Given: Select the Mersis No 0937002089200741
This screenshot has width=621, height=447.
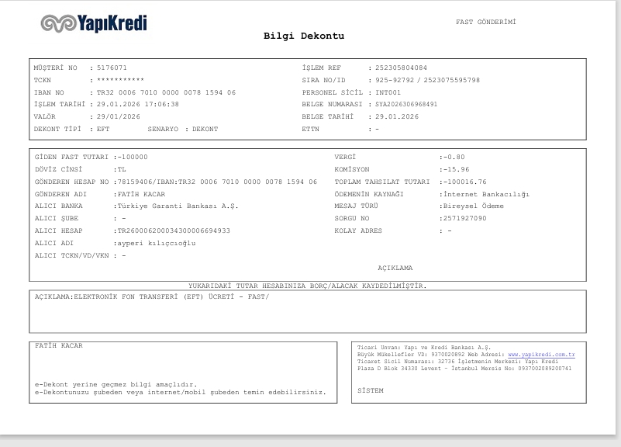Looking at the screenshot, I should tap(544, 369).
